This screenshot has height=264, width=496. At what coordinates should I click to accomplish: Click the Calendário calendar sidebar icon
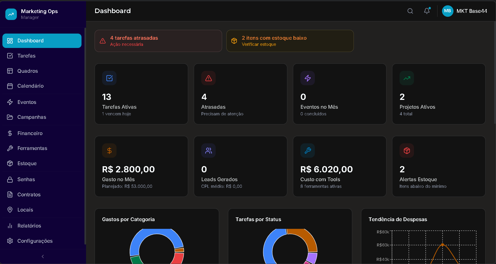[10, 86]
